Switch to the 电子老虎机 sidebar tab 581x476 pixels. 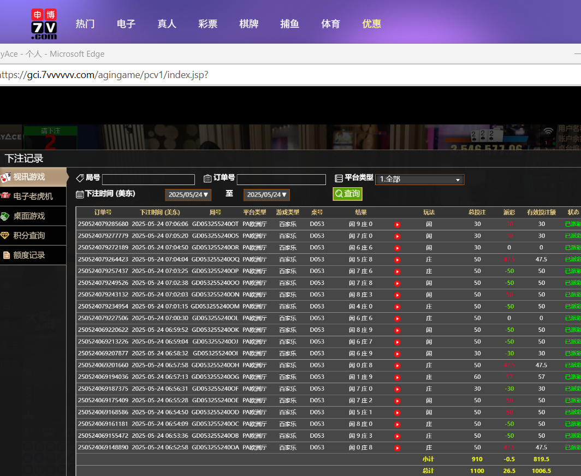[x=33, y=197]
